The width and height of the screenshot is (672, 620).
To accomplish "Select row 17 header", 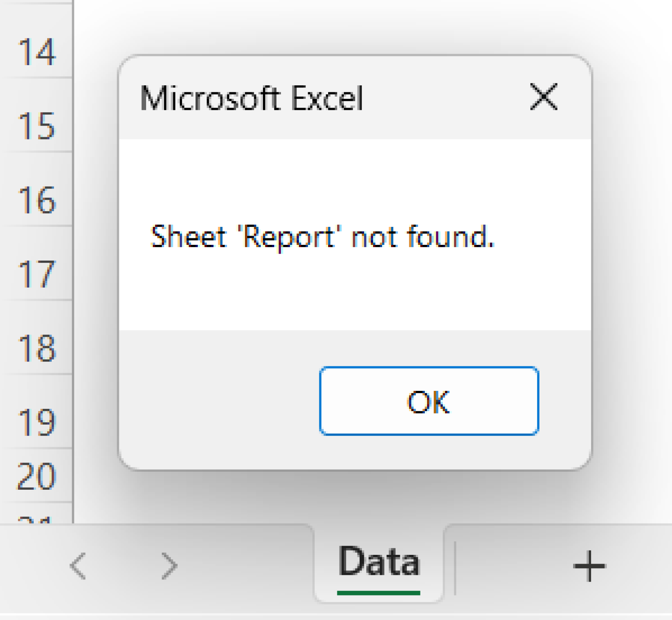I will click(37, 274).
